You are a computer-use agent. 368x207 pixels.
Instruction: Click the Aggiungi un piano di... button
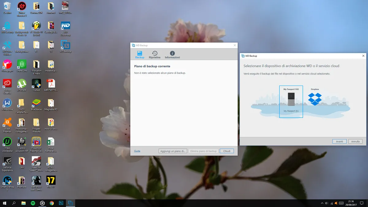173,151
